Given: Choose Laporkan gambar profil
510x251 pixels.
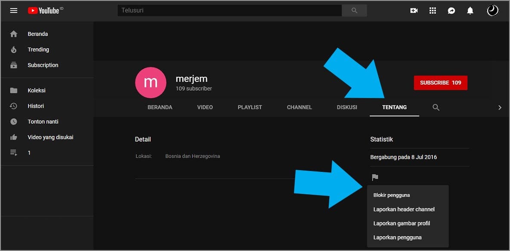Looking at the screenshot, I should [402, 223].
